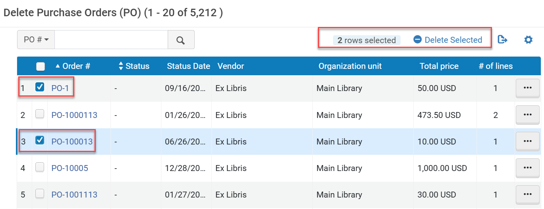Check the PO-1001113 row checkbox
544x209 pixels.
click(40, 194)
